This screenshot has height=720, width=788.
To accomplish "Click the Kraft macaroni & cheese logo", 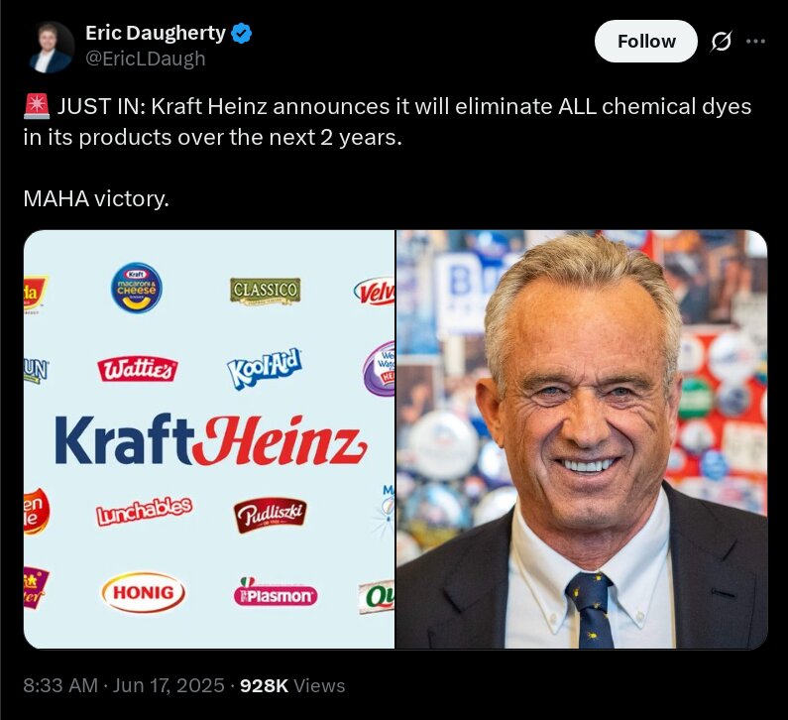I will (137, 288).
